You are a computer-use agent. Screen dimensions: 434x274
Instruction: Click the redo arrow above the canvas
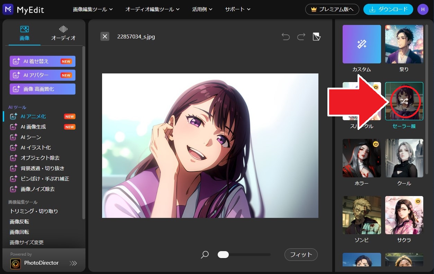pyautogui.click(x=301, y=36)
